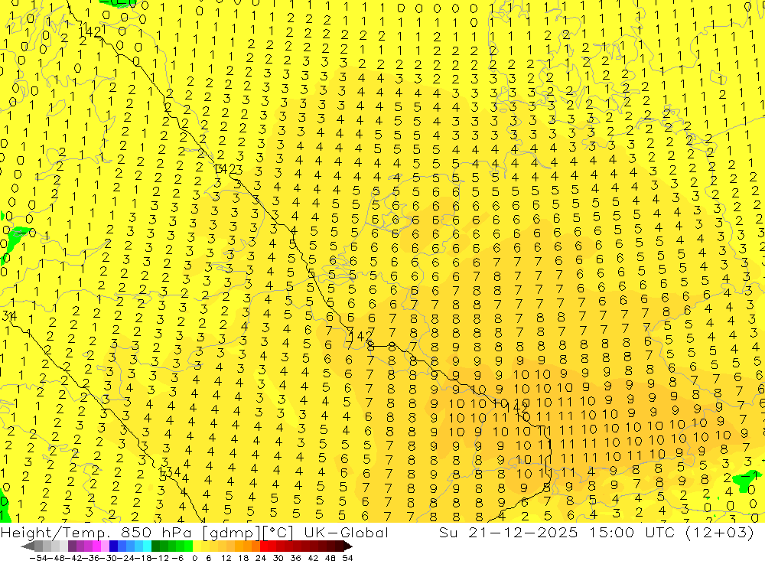This screenshot has height=561, width=765.
Task: Click the dark purple legend swatch above -42
Action: pos(72,546)
